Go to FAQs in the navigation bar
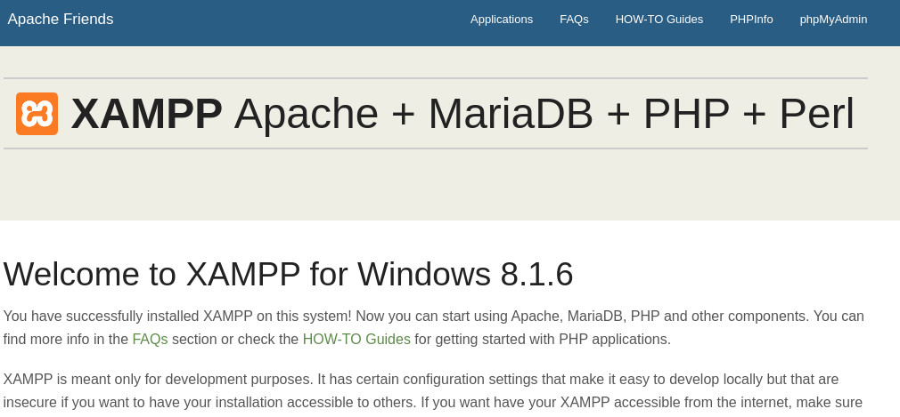The width and height of the screenshot is (900, 417). pos(574,20)
